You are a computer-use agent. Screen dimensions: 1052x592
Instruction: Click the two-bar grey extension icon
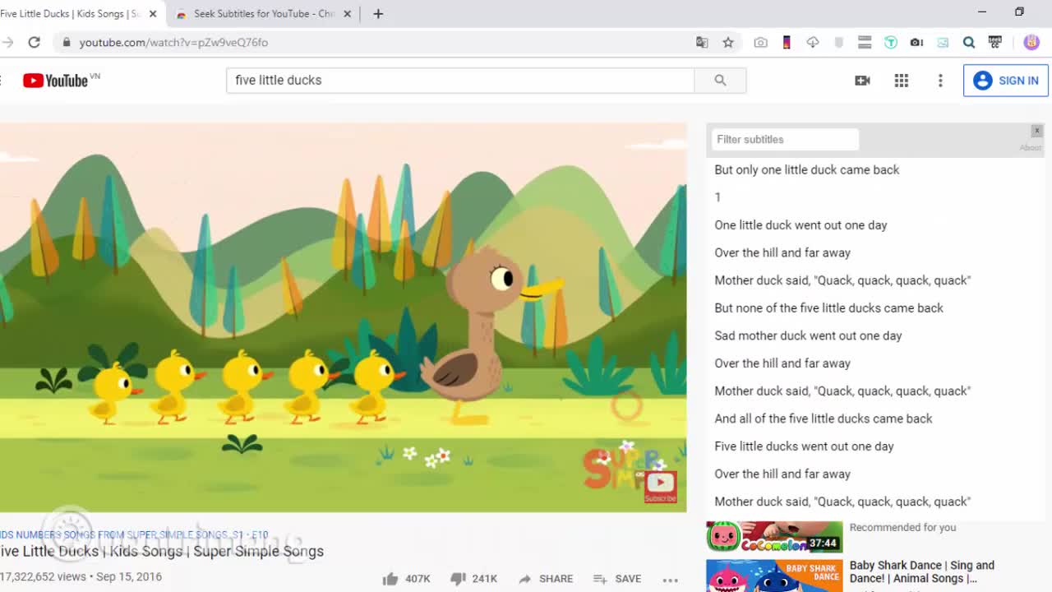point(865,42)
